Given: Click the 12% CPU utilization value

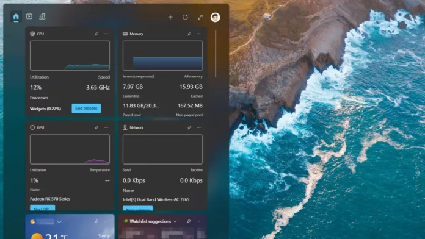Looking at the screenshot, I should [36, 87].
